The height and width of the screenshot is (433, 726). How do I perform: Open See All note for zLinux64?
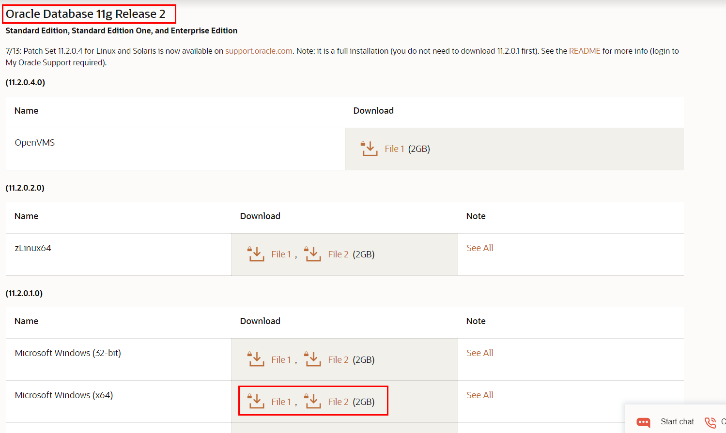pyautogui.click(x=479, y=248)
